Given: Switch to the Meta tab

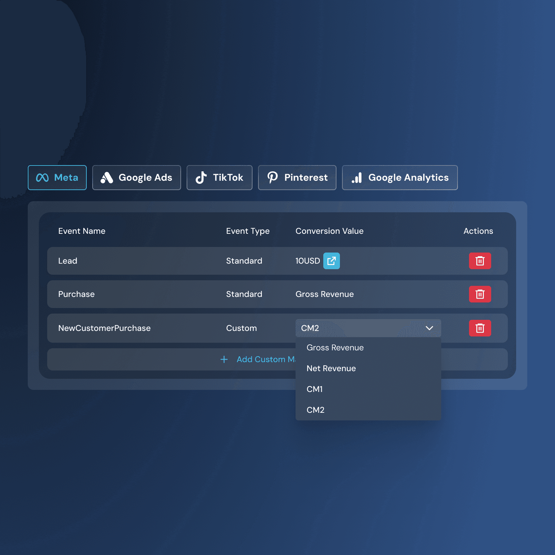Looking at the screenshot, I should tap(57, 178).
